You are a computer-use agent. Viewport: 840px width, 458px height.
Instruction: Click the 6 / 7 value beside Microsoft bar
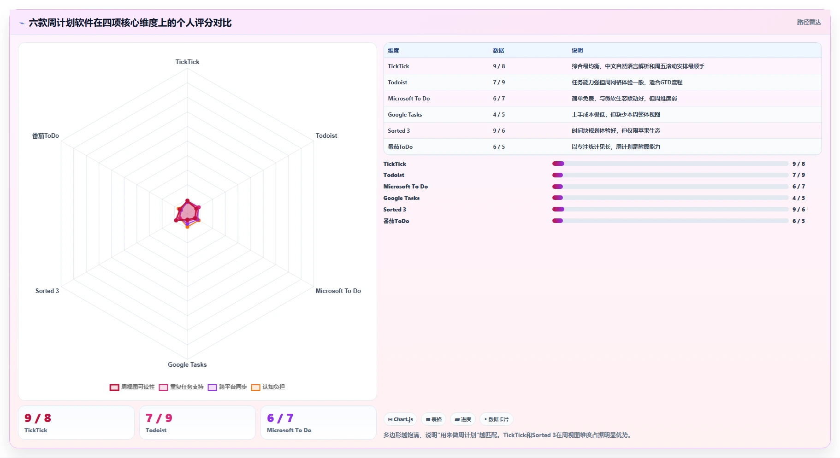pyautogui.click(x=799, y=187)
